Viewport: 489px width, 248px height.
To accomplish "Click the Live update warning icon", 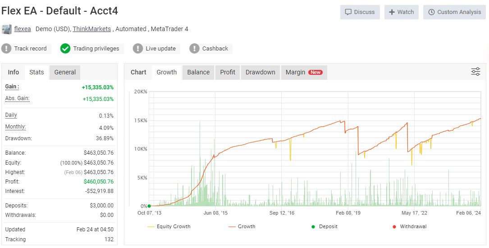I will tap(138, 48).
